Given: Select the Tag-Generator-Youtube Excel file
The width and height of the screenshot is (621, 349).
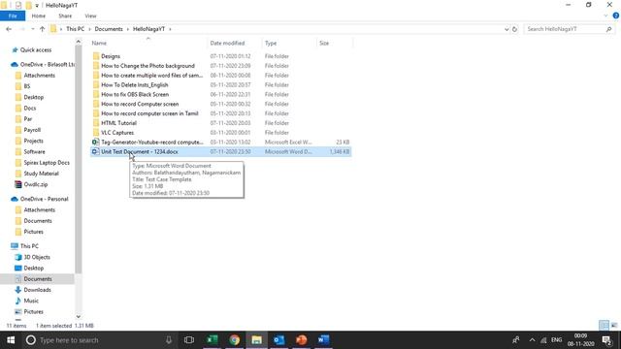Looking at the screenshot, I should 151,143.
